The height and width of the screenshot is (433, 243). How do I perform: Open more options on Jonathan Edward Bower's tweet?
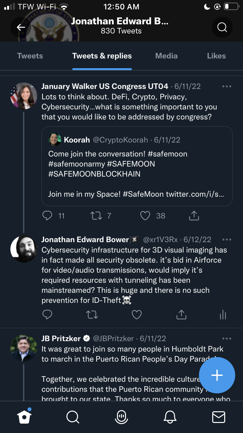[x=227, y=240]
